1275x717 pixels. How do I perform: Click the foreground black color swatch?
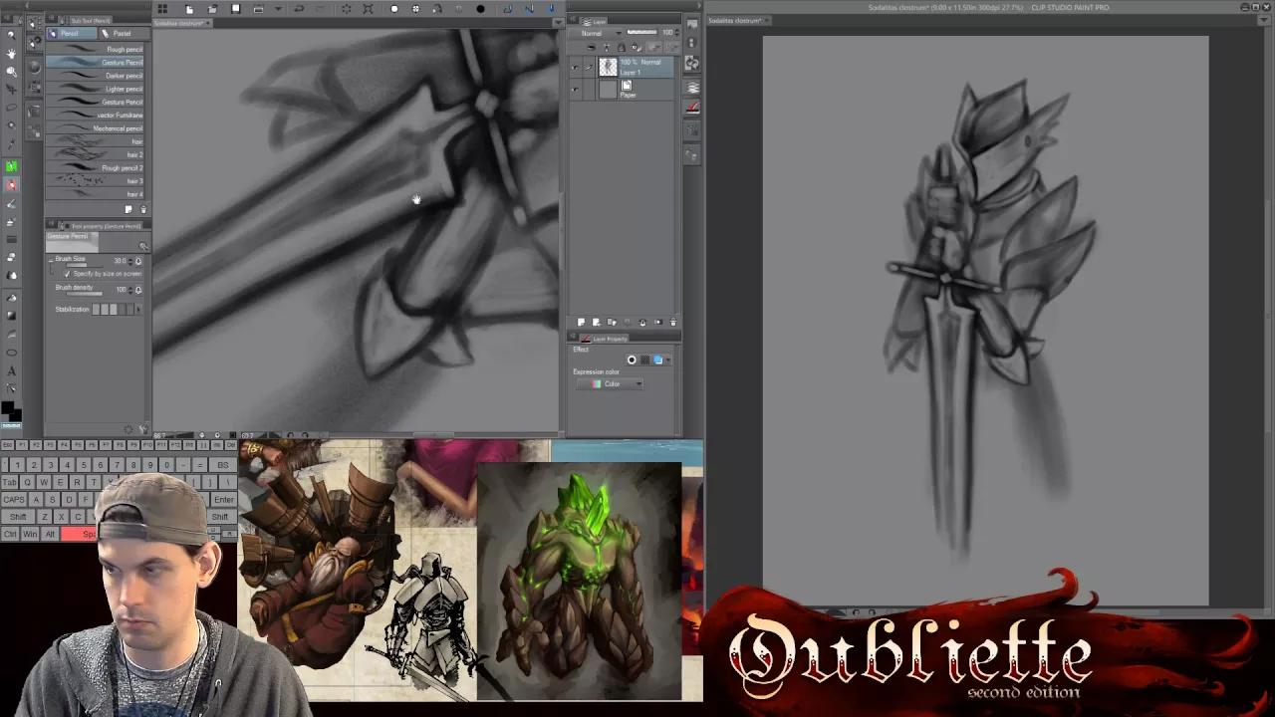click(x=8, y=408)
